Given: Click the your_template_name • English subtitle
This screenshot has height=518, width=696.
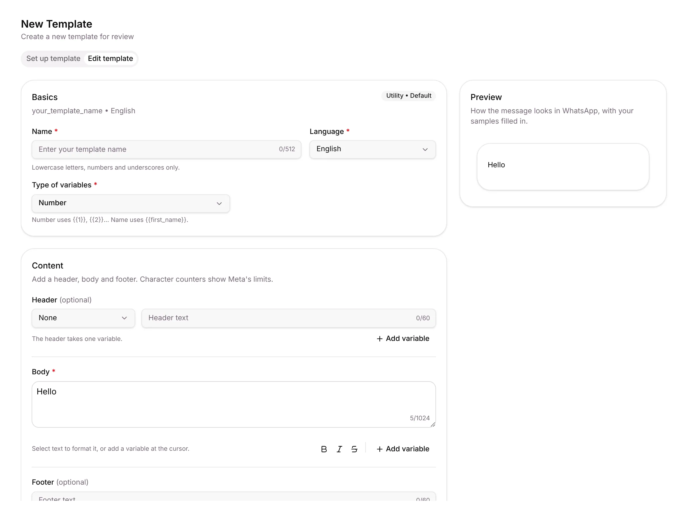Looking at the screenshot, I should 83,111.
